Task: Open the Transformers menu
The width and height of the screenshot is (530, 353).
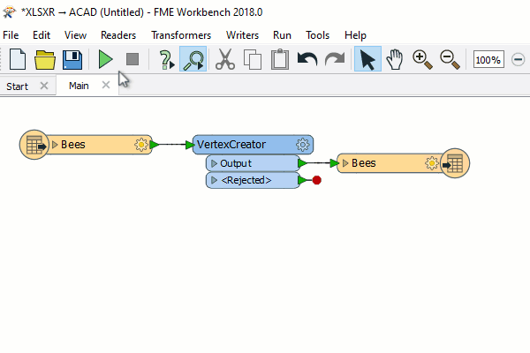Action: [181, 35]
